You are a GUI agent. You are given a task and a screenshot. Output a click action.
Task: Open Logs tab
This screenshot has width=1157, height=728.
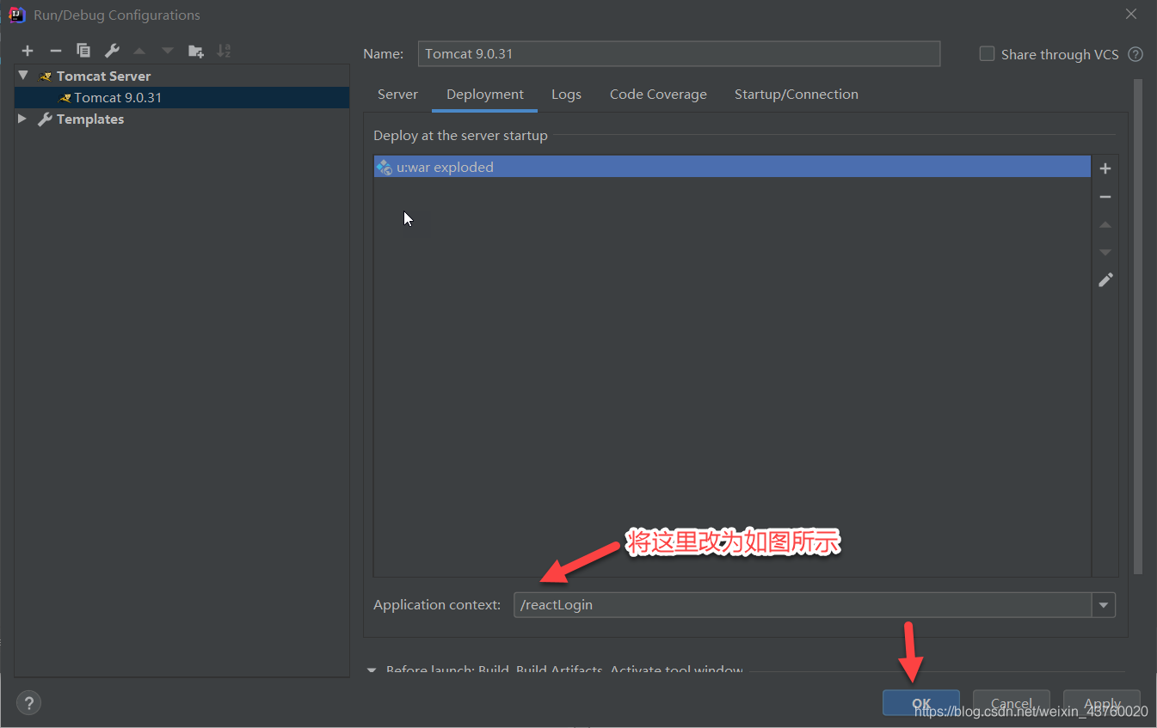pyautogui.click(x=566, y=95)
